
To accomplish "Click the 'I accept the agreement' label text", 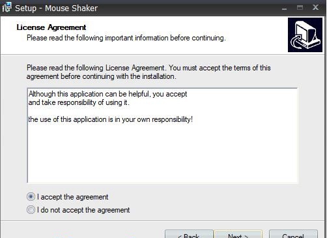I will 72,197.
